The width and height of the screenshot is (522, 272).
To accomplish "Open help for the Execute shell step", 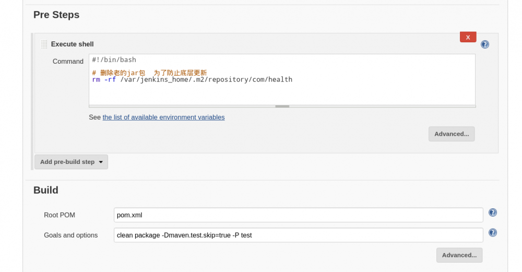I will point(485,44).
